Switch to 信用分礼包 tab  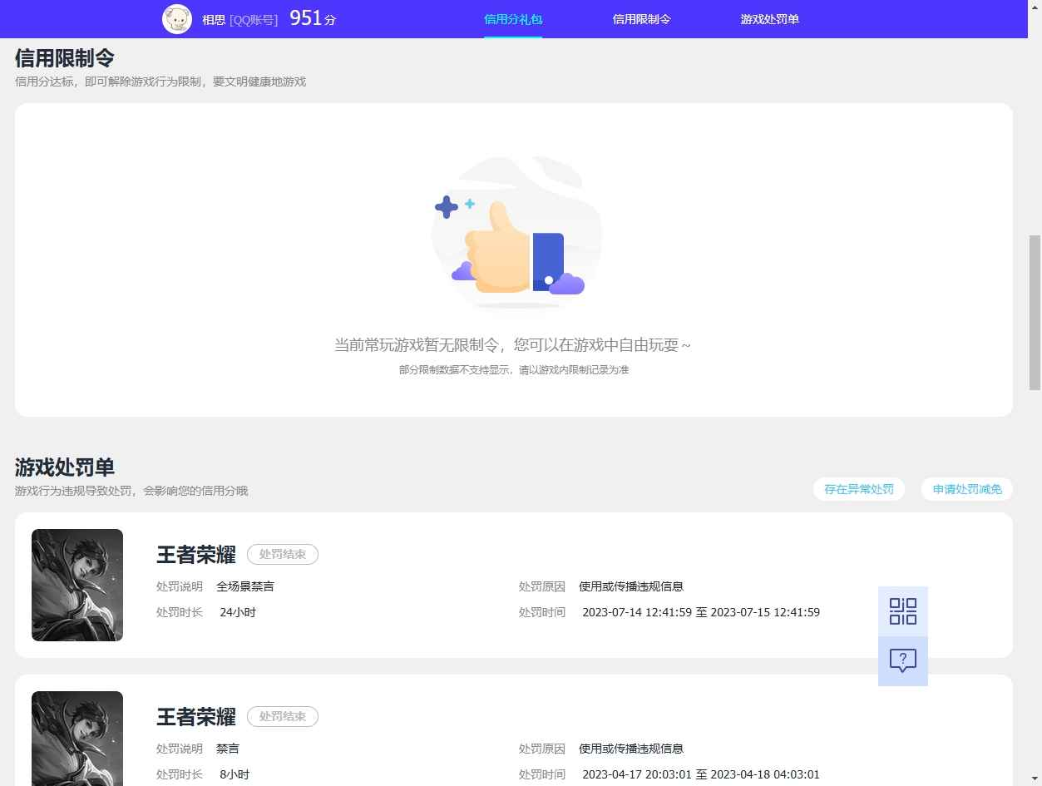pyautogui.click(x=513, y=19)
